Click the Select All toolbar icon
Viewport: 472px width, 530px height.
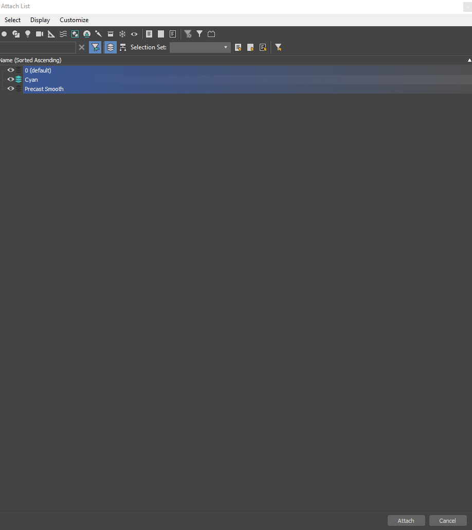tap(149, 34)
